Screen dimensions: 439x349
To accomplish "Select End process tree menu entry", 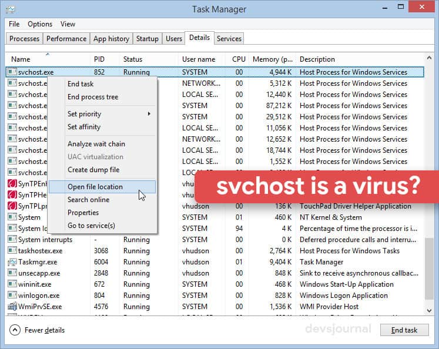I will point(93,97).
